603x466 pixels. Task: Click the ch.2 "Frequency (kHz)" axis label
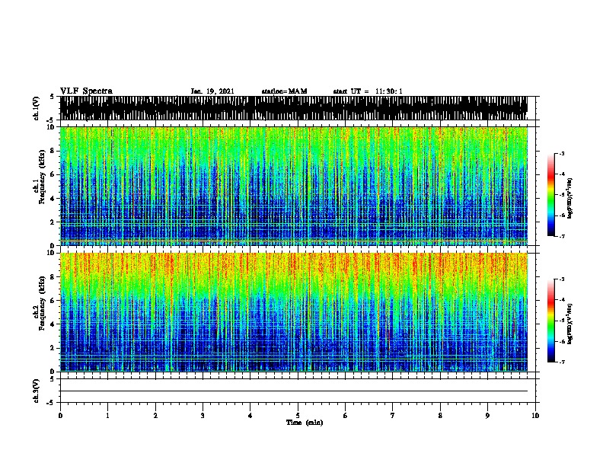pyautogui.click(x=42, y=303)
